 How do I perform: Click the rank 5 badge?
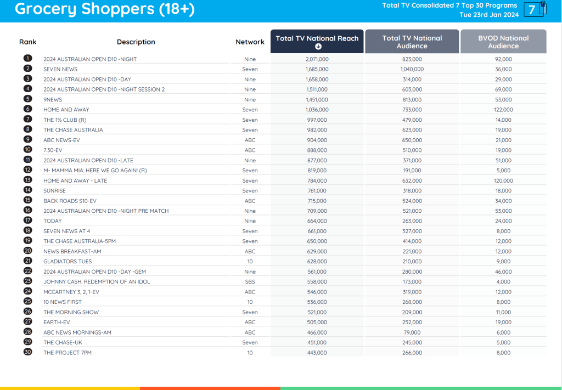27,99
